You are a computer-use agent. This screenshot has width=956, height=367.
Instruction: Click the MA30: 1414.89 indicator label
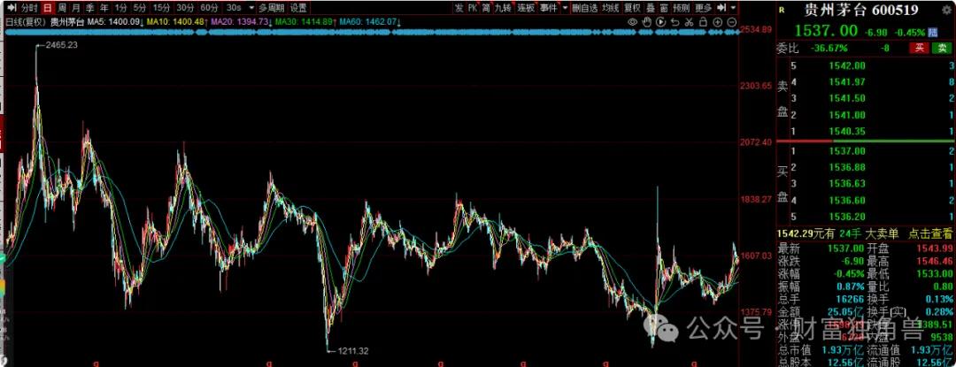[x=305, y=22]
